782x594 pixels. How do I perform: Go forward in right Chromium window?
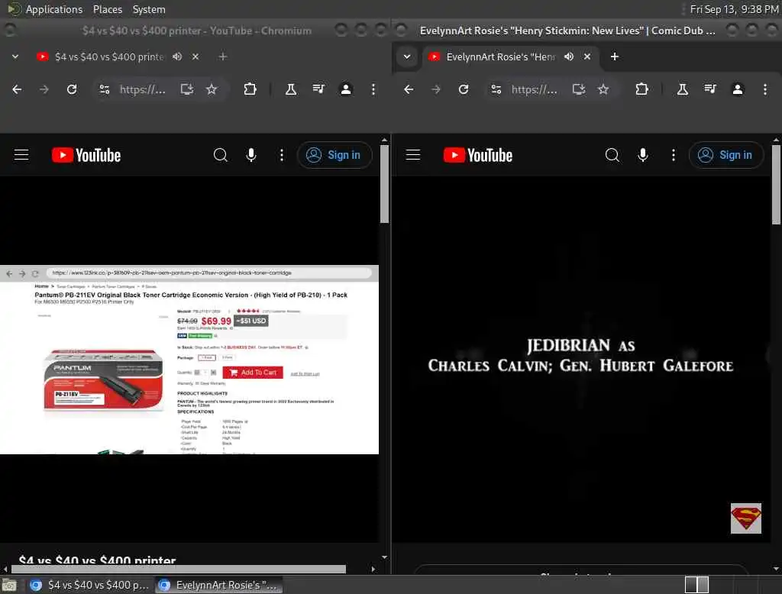(436, 89)
